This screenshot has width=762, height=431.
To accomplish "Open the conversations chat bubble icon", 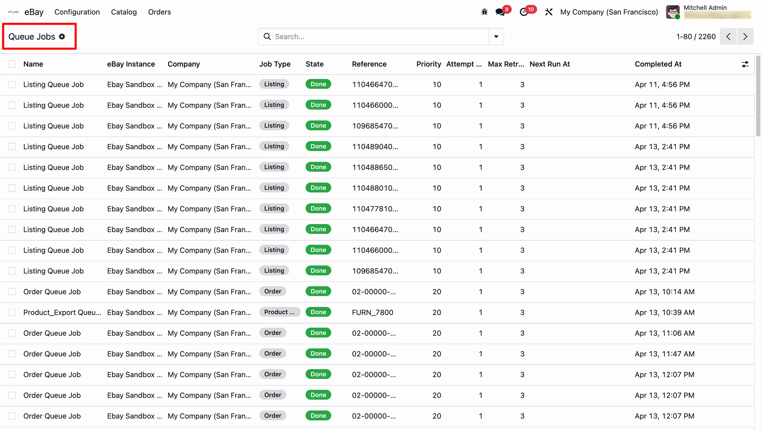I will click(x=500, y=12).
